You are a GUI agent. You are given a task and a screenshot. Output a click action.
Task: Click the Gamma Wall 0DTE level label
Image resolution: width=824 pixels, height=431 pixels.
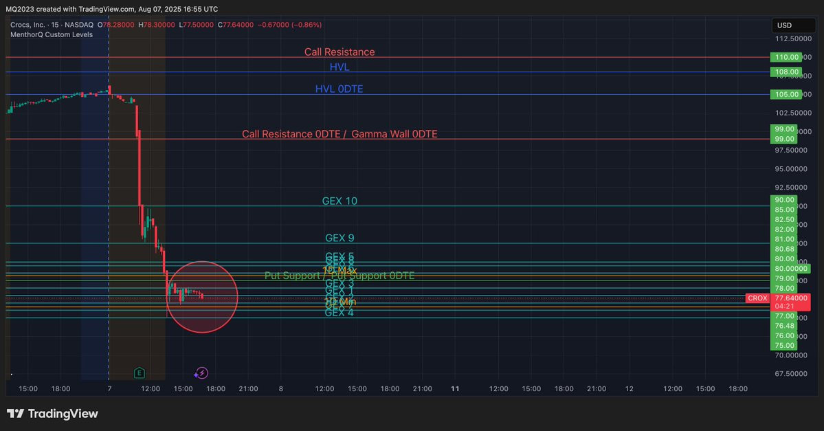394,134
